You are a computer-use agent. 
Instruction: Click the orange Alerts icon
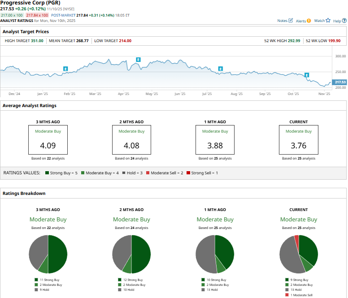click(309, 21)
